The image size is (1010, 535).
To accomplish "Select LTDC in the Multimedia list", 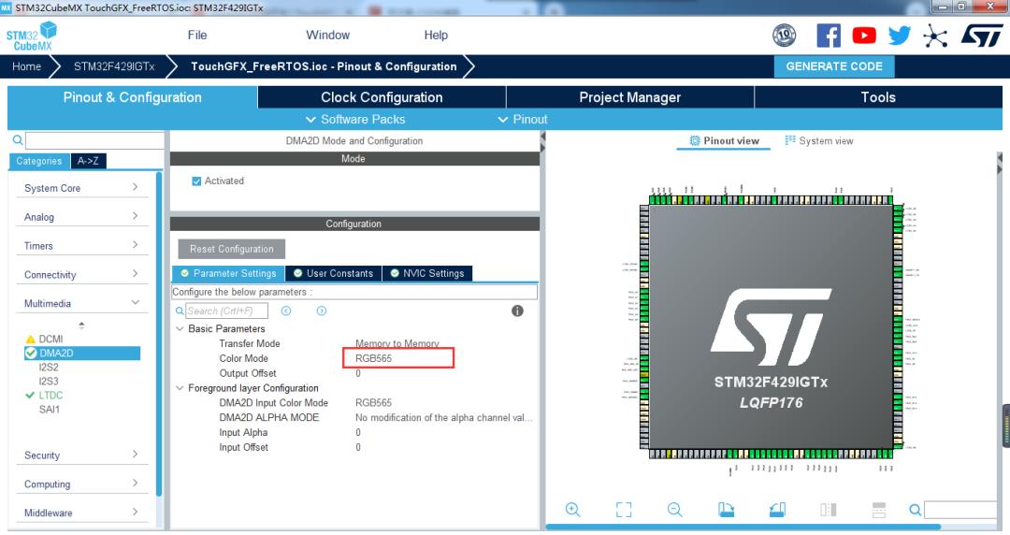I will (50, 395).
